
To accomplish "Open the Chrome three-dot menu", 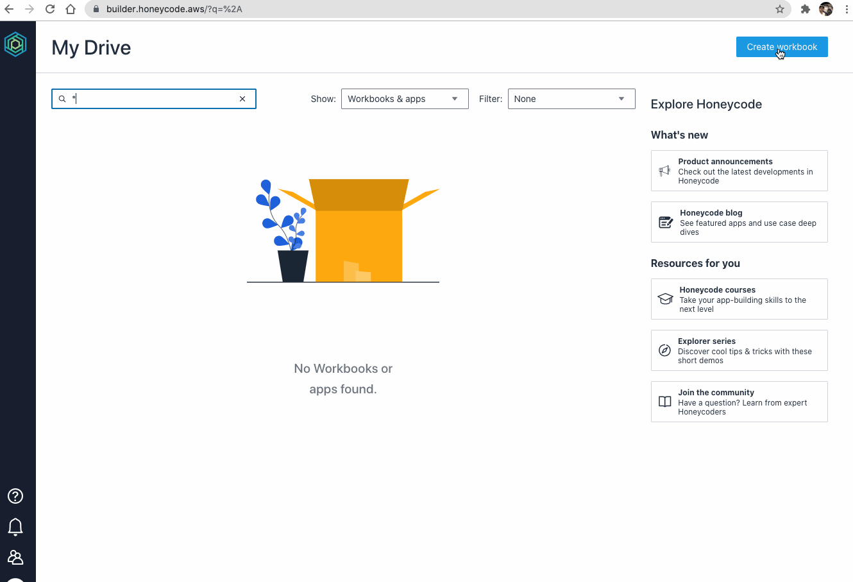I will [847, 9].
